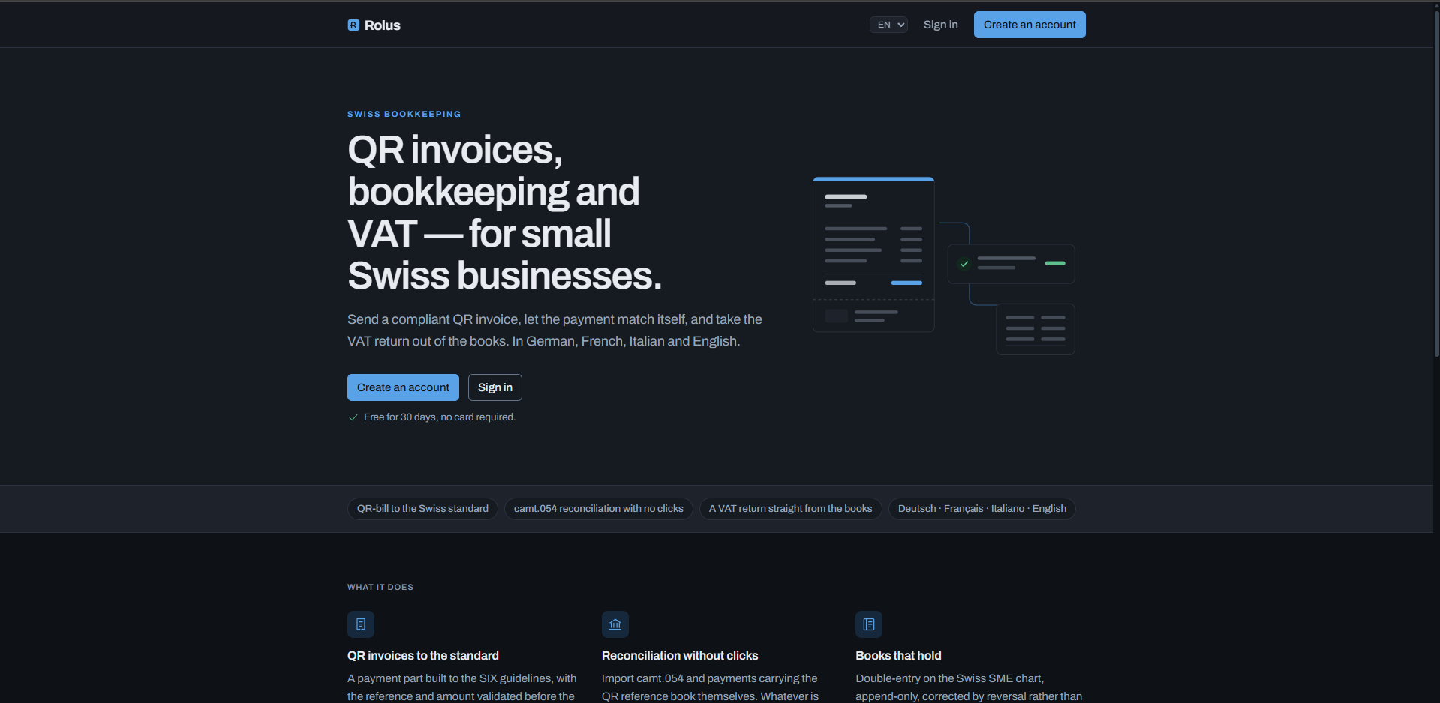
Task: Click Free for 30 days, no card required text
Action: (x=440, y=417)
